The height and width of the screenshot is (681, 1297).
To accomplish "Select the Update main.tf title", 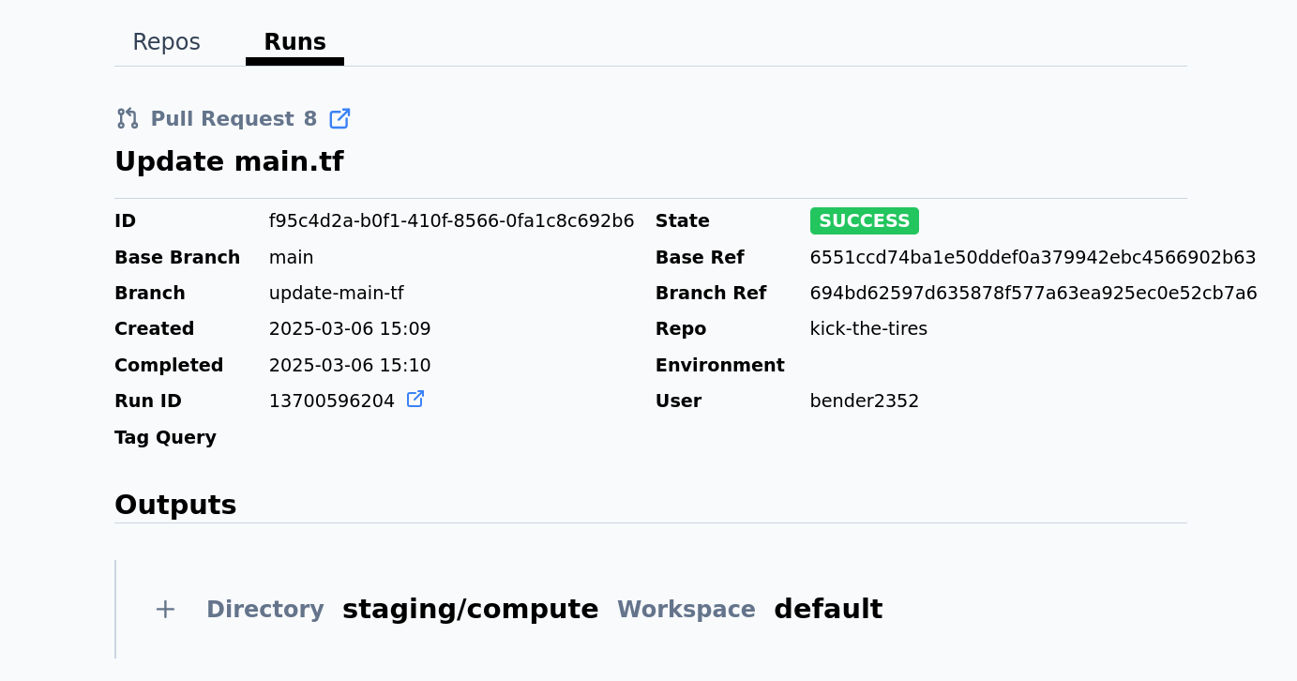I will point(229,162).
